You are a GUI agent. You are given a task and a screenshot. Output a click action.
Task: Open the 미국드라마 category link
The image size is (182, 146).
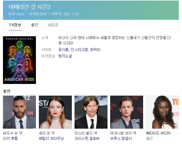click(x=38, y=14)
